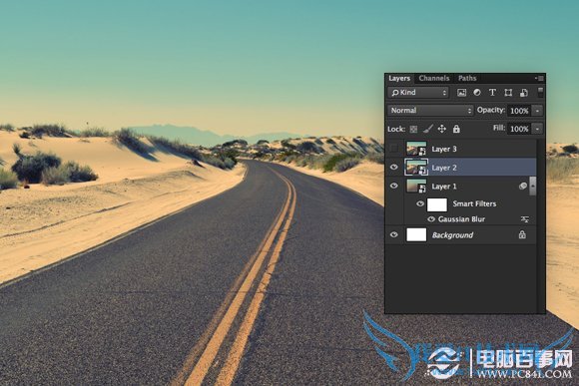Click Layer 1 smart filter effects icon
This screenshot has height=386, width=579.
pos(522,186)
